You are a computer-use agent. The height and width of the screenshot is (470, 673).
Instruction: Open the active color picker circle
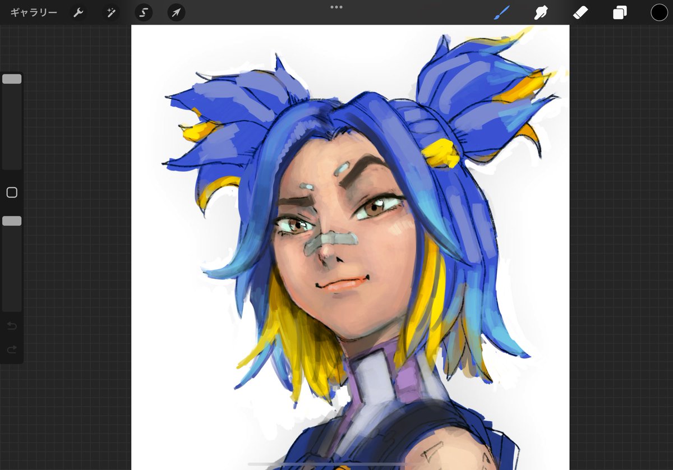coord(659,12)
